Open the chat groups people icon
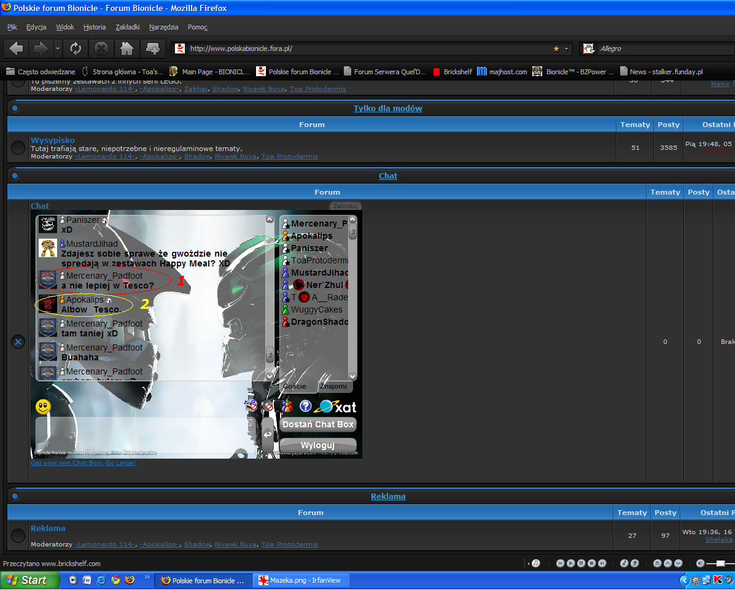 point(287,406)
